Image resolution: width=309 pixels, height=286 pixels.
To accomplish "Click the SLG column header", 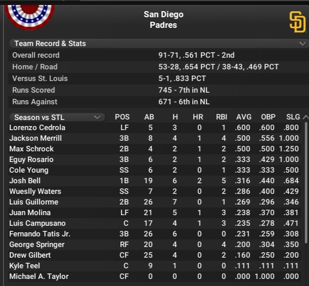I will 293,117.
